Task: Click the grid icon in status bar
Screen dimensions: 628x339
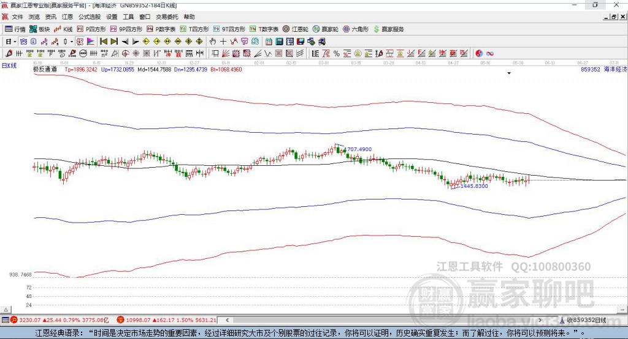Action: (x=5, y=320)
